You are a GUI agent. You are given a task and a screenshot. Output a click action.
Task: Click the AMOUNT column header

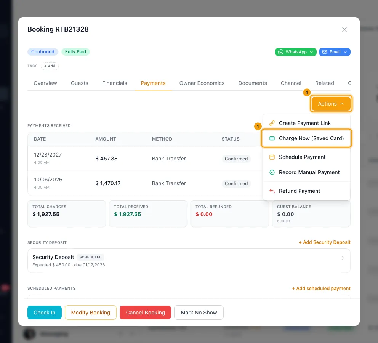click(x=106, y=139)
